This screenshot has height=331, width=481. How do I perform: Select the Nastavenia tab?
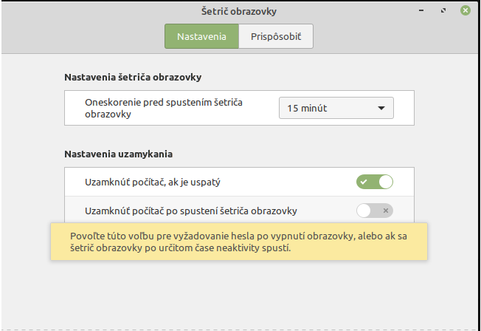[x=201, y=36]
